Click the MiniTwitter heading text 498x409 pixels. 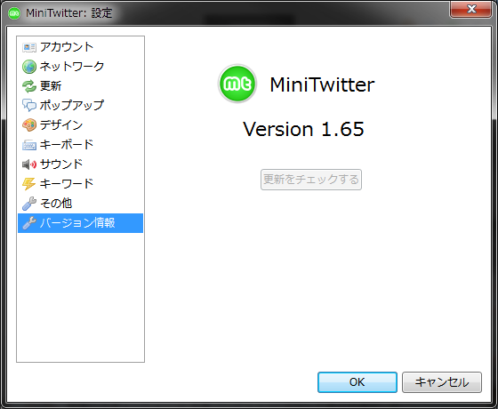pyautogui.click(x=322, y=84)
